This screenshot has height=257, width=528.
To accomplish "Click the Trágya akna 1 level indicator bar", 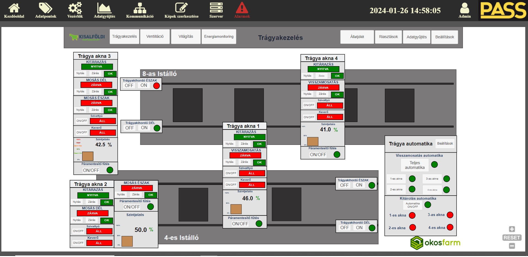I will click(x=236, y=209).
